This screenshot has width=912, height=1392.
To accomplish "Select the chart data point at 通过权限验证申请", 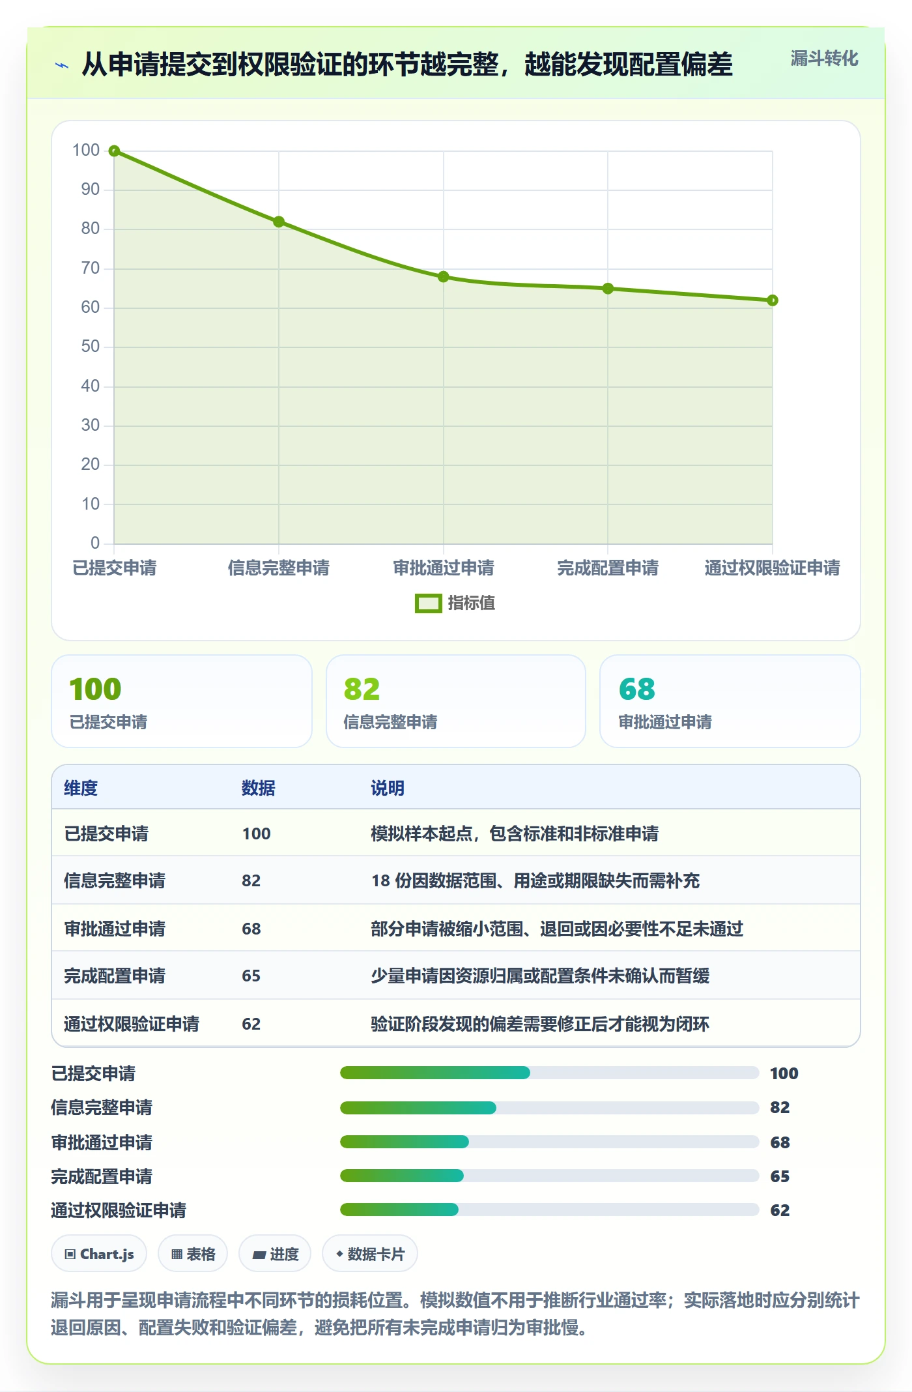I will tap(773, 300).
